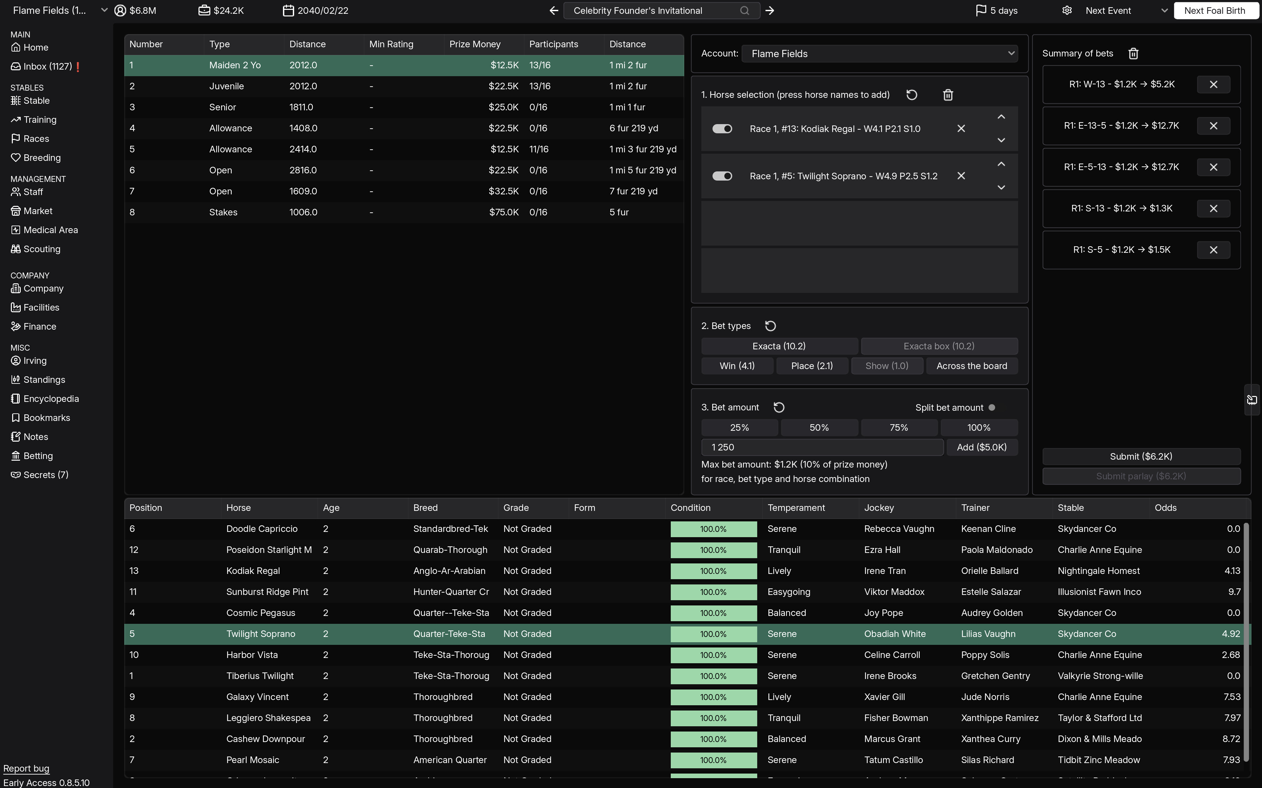Screen dimensions: 1262x788
Task: Open the settings gear in the top bar
Action: 1067,10
